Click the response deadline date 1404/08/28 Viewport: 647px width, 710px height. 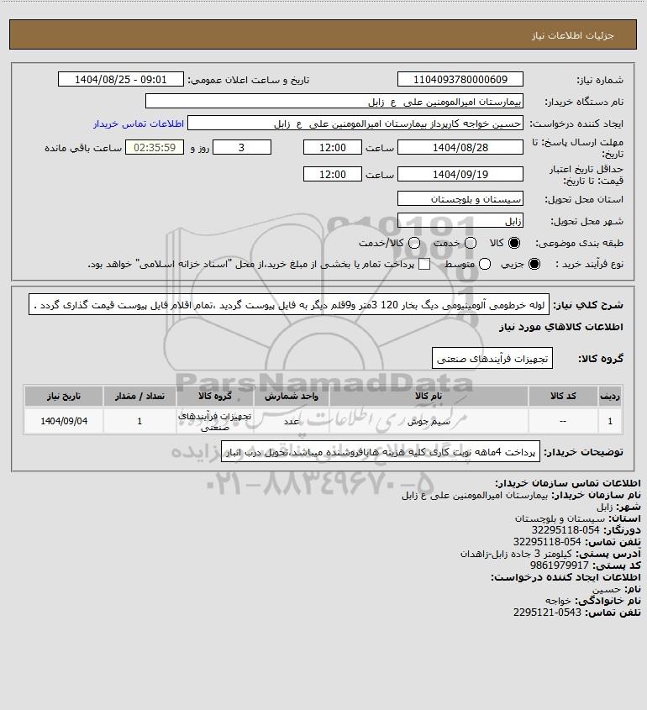pos(460,147)
